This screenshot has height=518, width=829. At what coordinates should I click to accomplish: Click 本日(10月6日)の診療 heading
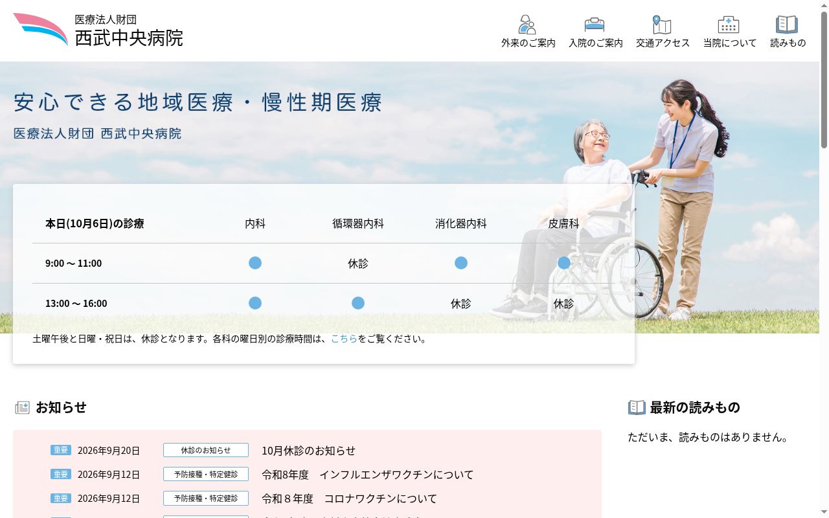pos(95,223)
